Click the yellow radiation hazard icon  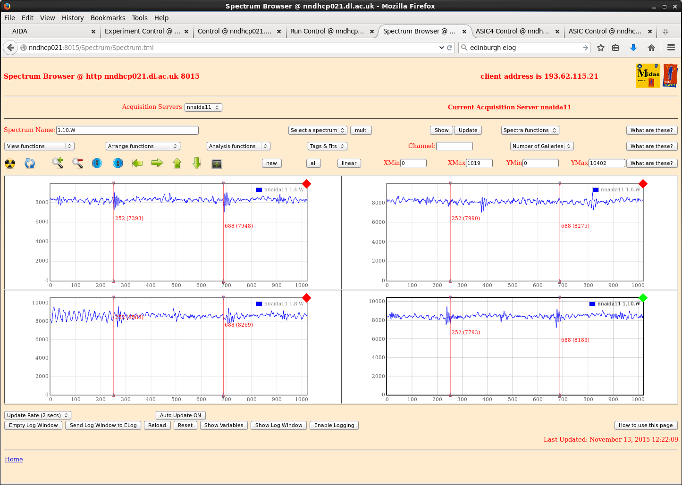(10, 164)
